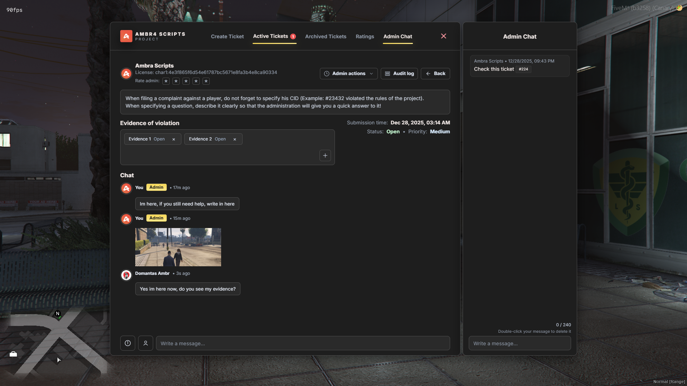Click the plus icon to add new evidence

[325, 155]
